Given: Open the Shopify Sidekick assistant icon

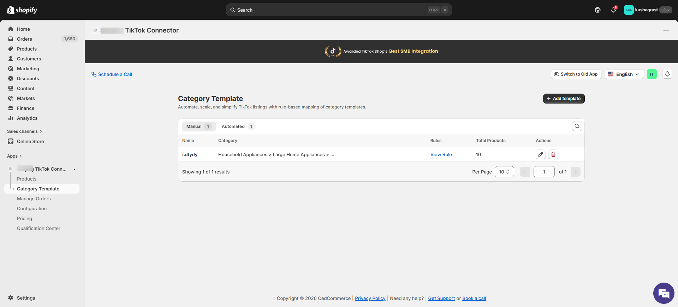Looking at the screenshot, I should coord(598,10).
